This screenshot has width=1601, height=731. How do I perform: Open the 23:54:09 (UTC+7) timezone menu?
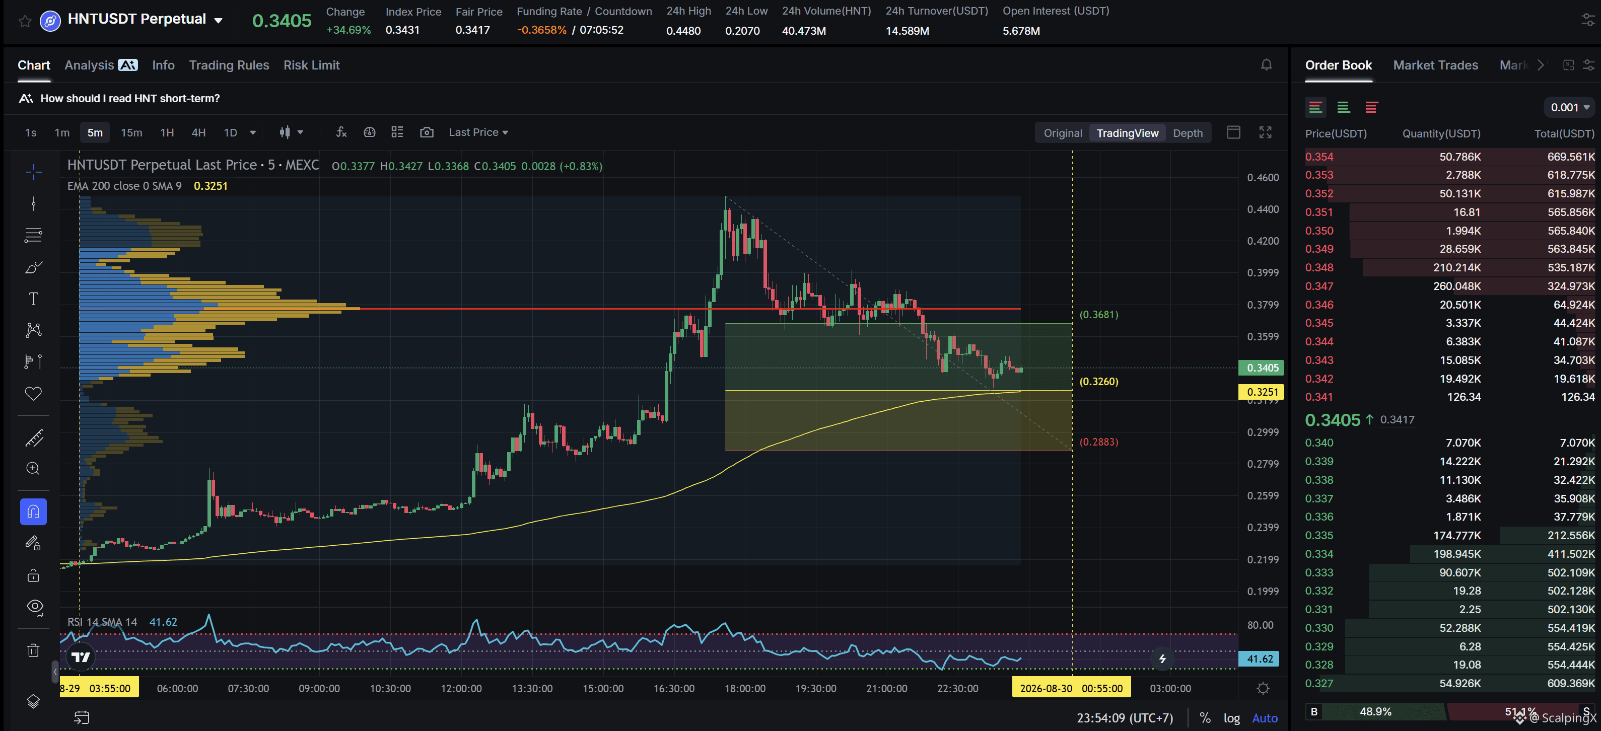click(1124, 718)
